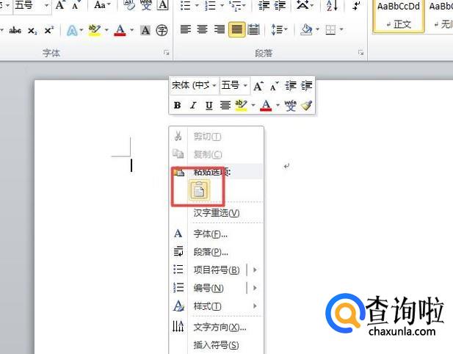Open ribbon highlight color dropdown arrow
The image size is (453, 354).
click(106, 30)
